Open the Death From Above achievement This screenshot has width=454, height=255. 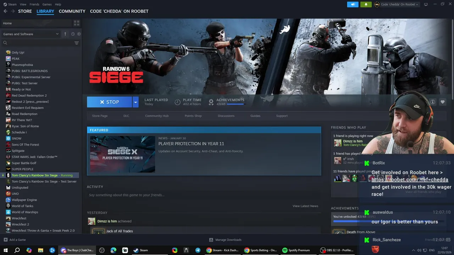coord(361,232)
